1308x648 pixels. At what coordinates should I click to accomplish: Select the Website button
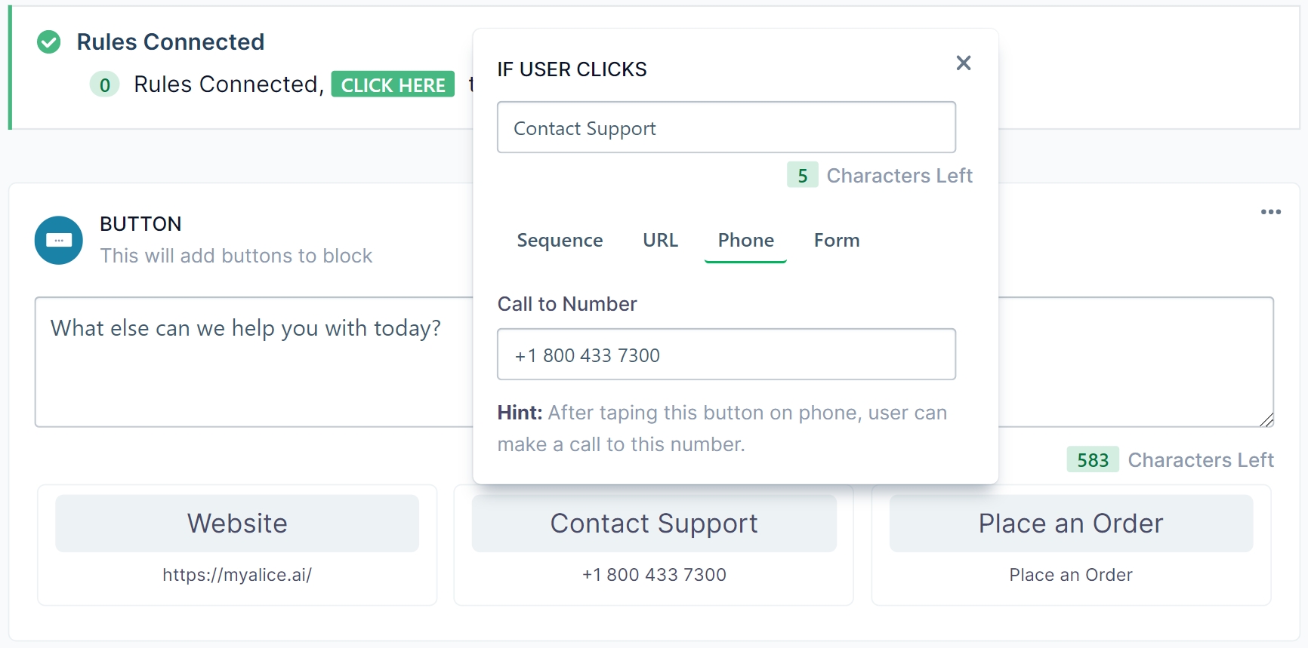237,524
